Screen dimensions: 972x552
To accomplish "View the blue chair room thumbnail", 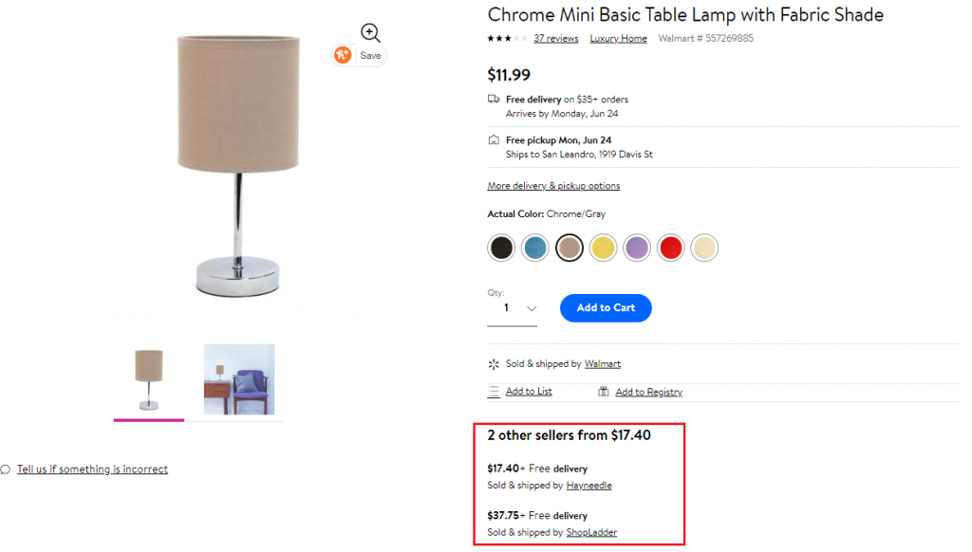I will point(239,379).
